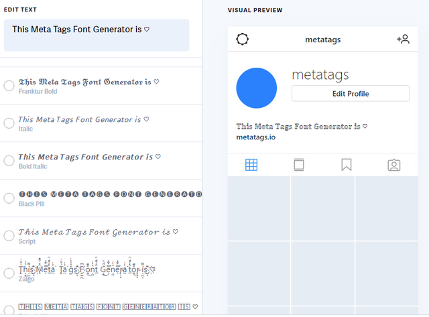
Task: Switch to the feed view tab icon
Action: tap(299, 165)
